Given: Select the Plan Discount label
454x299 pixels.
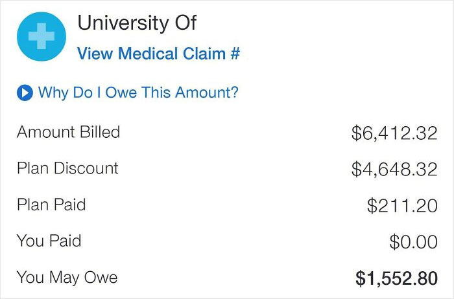Looking at the screenshot, I should [x=67, y=168].
